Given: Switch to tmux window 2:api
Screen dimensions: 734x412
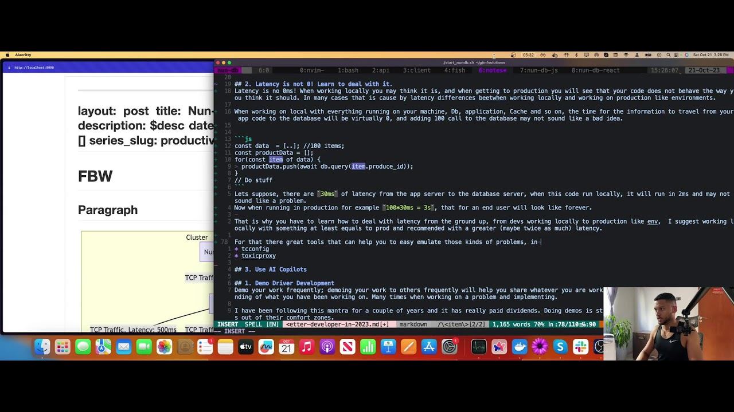Looking at the screenshot, I should pyautogui.click(x=381, y=70).
